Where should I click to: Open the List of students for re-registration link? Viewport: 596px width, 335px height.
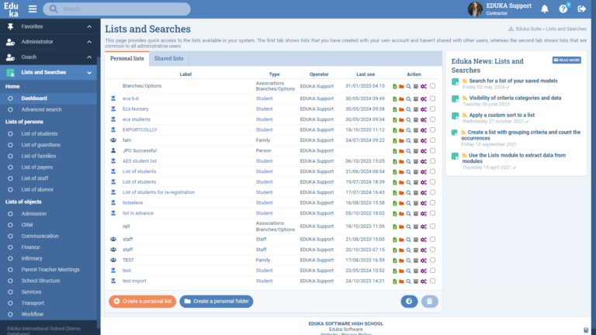[158, 192]
